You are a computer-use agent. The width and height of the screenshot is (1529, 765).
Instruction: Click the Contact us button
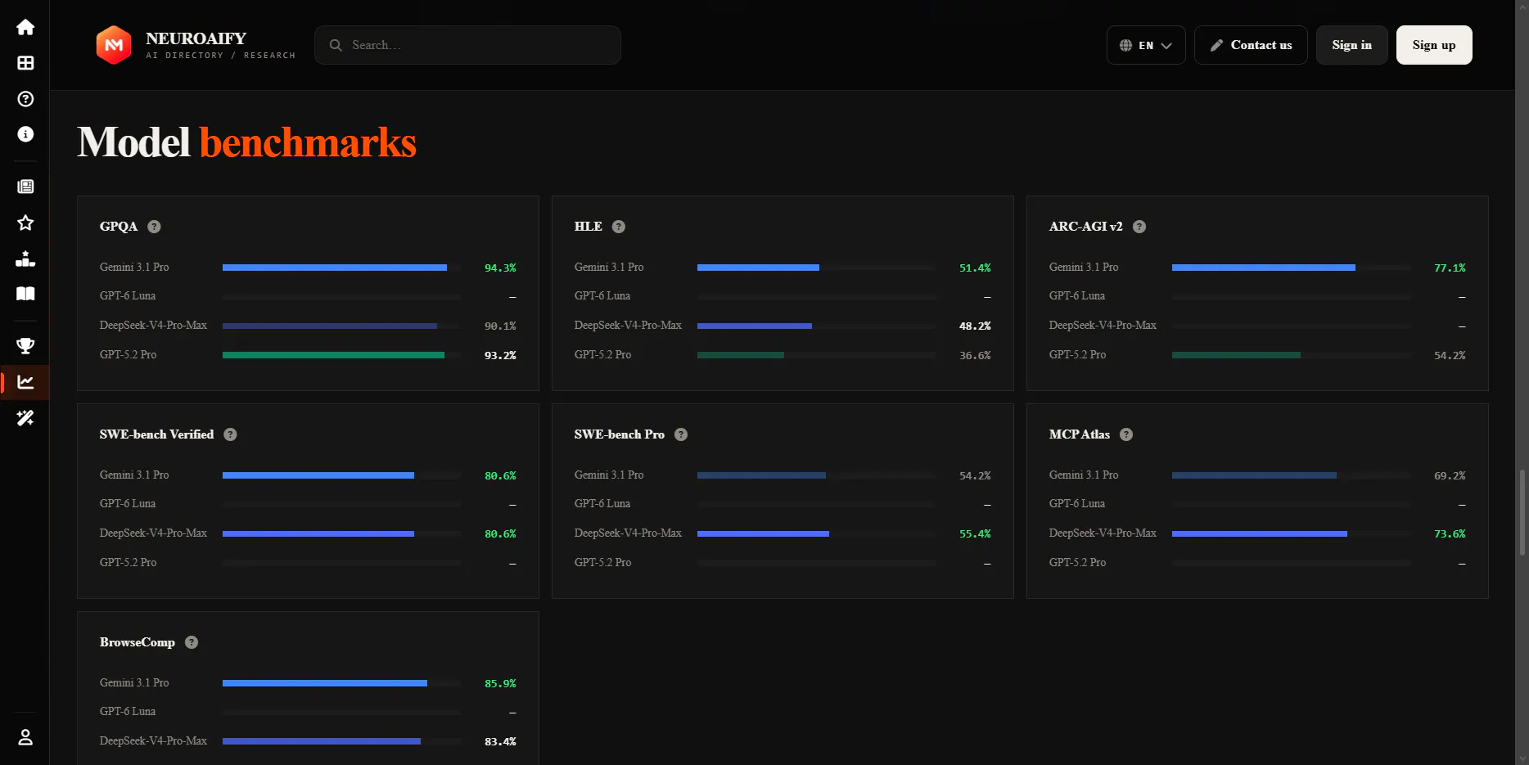click(x=1251, y=45)
